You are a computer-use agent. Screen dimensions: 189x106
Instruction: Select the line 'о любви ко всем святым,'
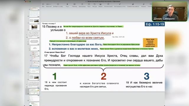point(85,38)
